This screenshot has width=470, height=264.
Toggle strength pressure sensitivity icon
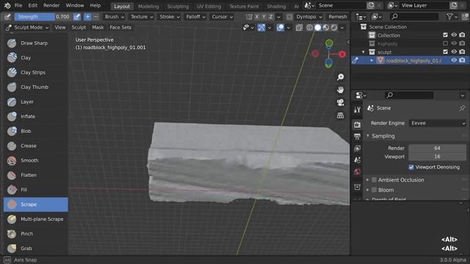(x=77, y=17)
